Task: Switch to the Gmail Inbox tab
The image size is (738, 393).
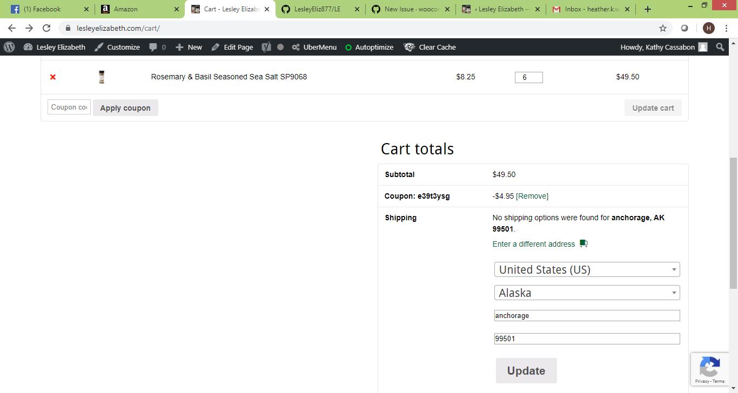Action: pyautogui.click(x=591, y=9)
